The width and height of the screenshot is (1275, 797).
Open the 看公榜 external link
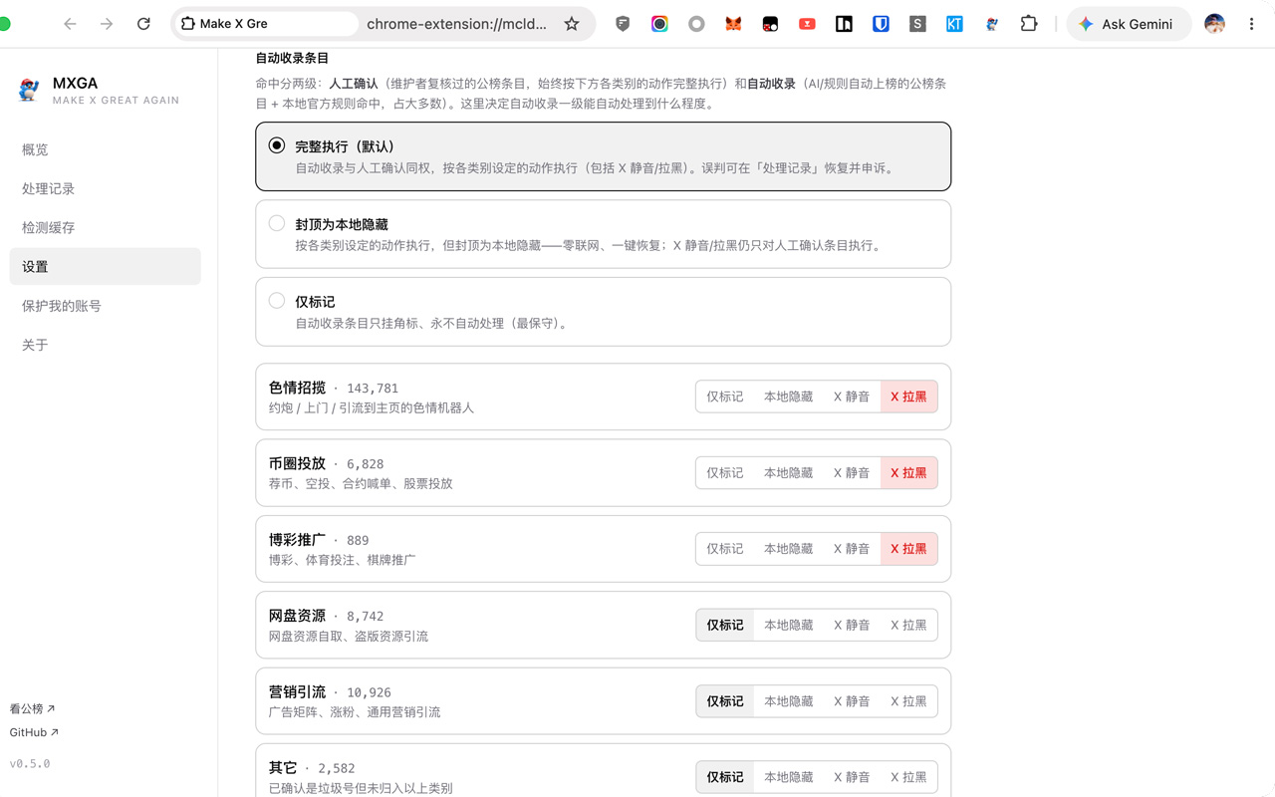coord(32,708)
